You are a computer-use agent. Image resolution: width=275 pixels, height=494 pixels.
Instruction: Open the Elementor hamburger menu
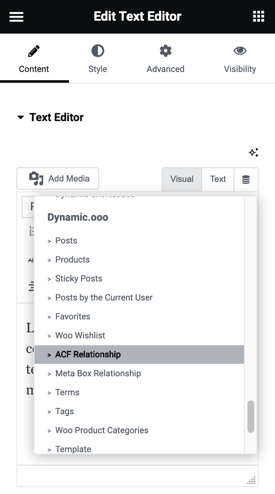16,16
